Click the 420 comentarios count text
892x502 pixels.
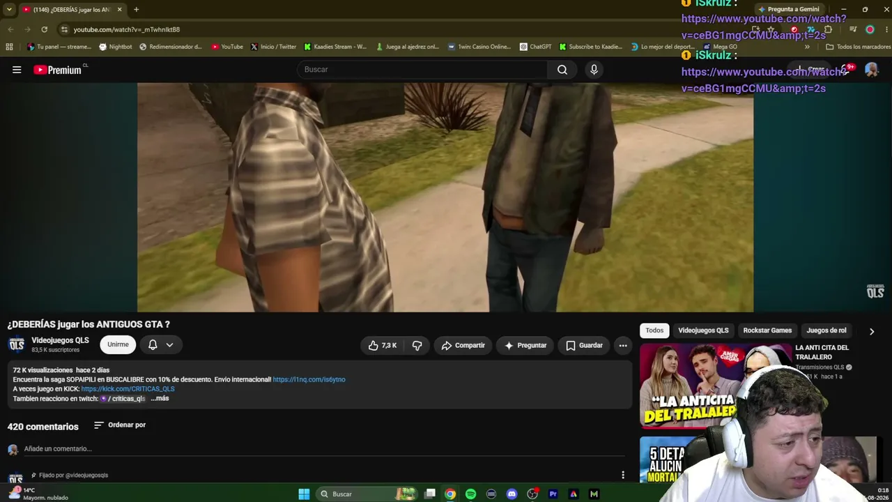43,426
